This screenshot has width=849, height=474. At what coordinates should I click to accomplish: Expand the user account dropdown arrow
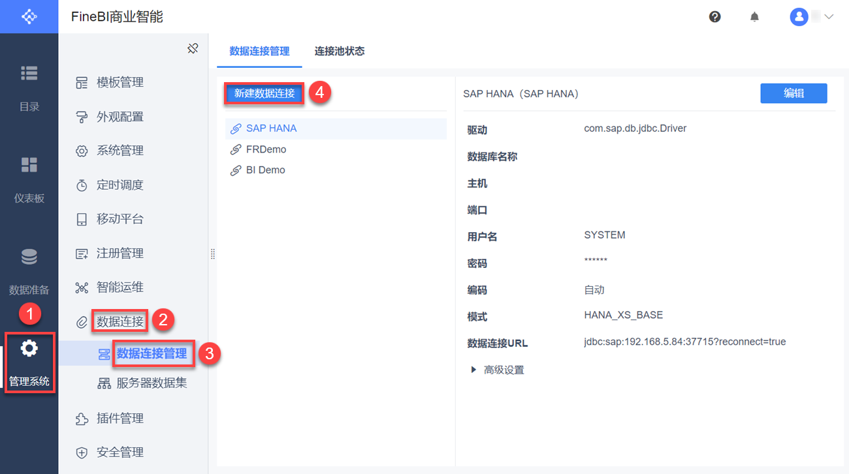point(829,17)
